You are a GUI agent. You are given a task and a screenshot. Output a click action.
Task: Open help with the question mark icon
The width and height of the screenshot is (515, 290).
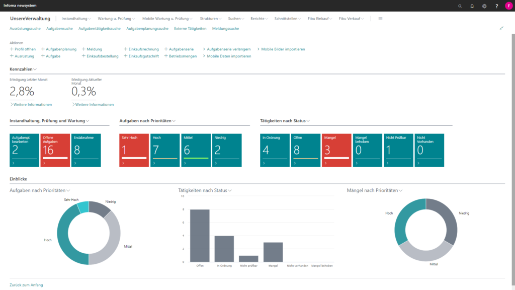click(x=496, y=6)
